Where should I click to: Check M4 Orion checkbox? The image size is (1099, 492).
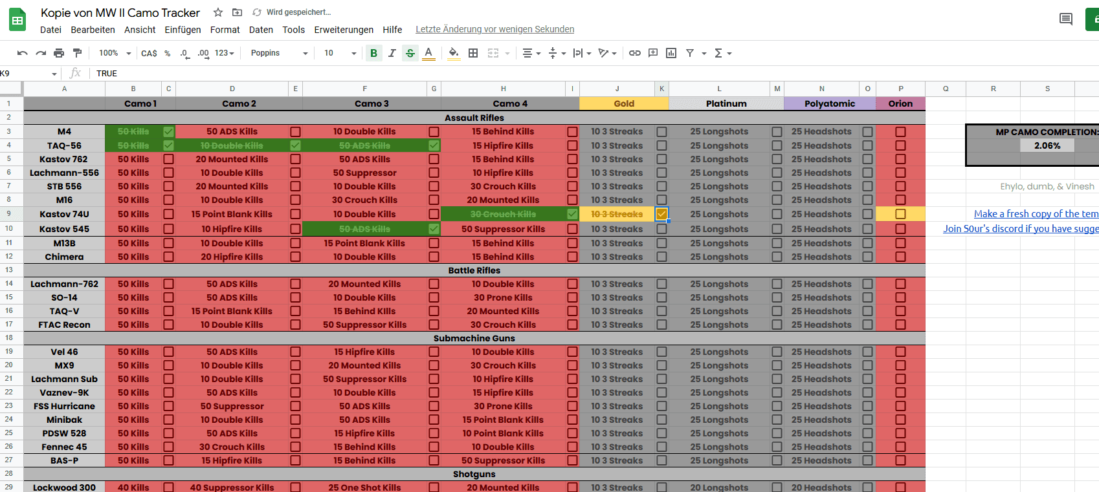click(900, 132)
